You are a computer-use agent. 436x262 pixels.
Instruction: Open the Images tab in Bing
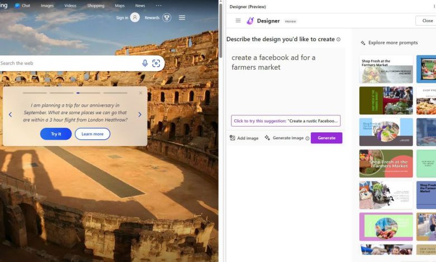click(x=48, y=6)
